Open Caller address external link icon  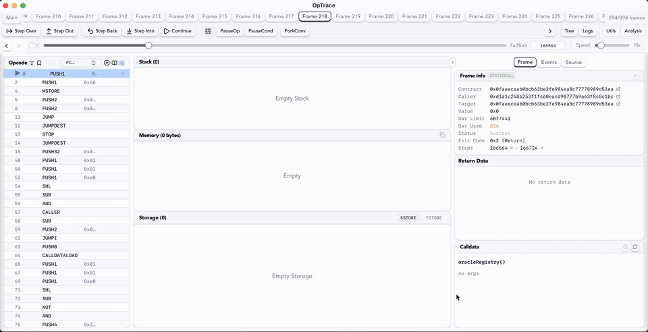pos(618,96)
